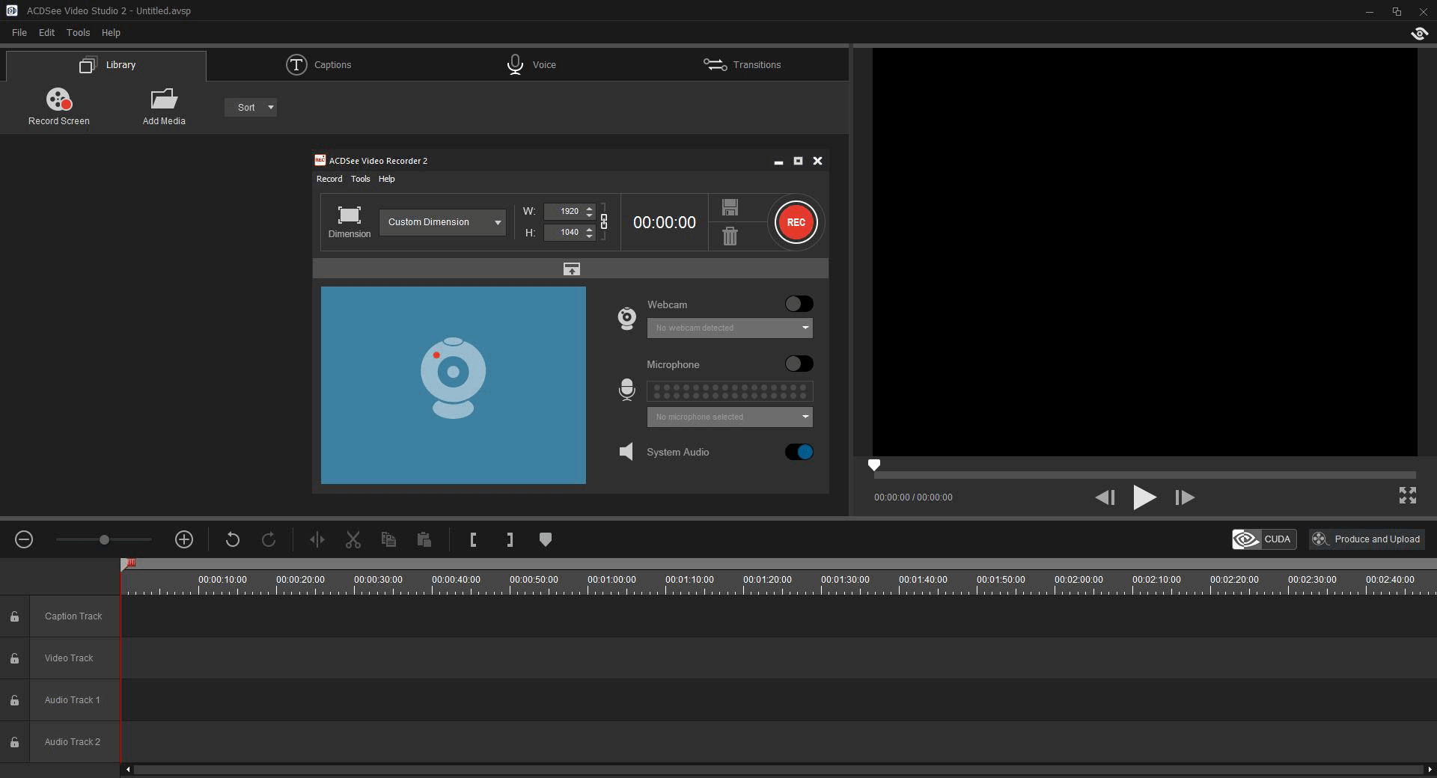Toggle lock on Audio Track 2
Screen dimensions: 1437x778
[x=14, y=742]
